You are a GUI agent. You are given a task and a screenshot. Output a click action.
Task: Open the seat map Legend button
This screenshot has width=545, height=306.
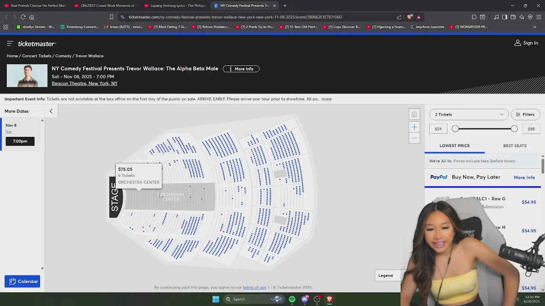(388, 275)
